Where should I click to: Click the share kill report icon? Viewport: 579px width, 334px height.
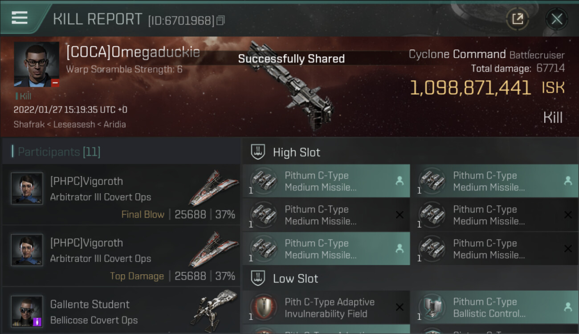(x=518, y=19)
